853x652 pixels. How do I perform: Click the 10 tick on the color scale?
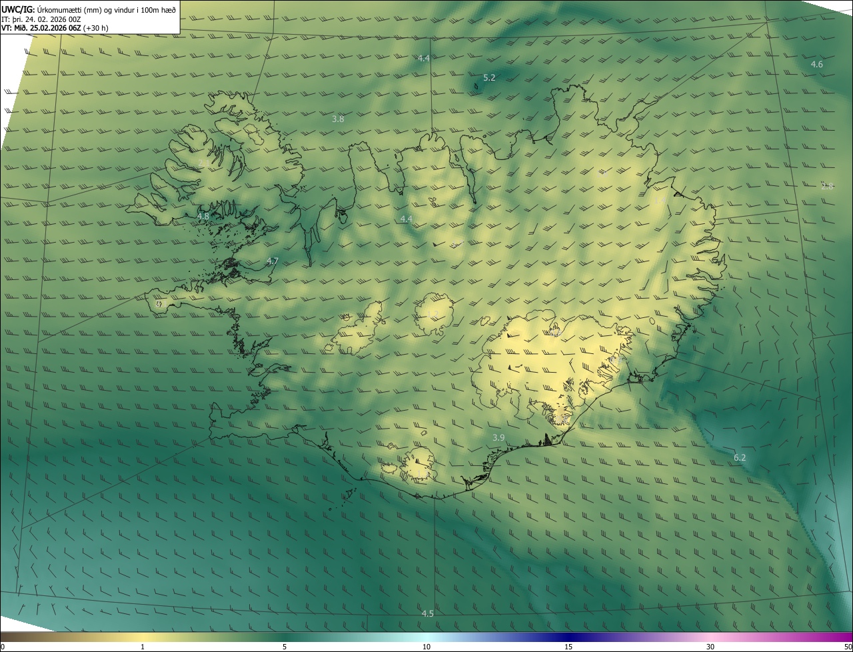[x=426, y=647]
